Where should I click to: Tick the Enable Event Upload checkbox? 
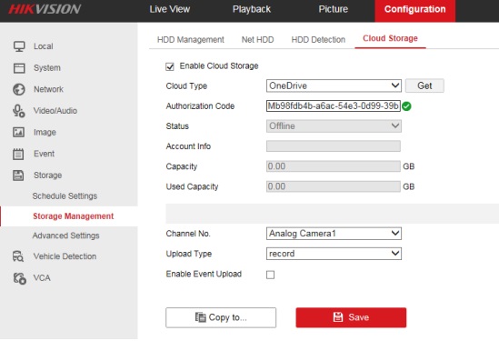pos(270,275)
